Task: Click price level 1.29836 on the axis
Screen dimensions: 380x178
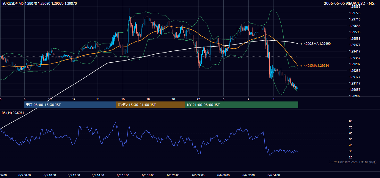Action: 354,7
